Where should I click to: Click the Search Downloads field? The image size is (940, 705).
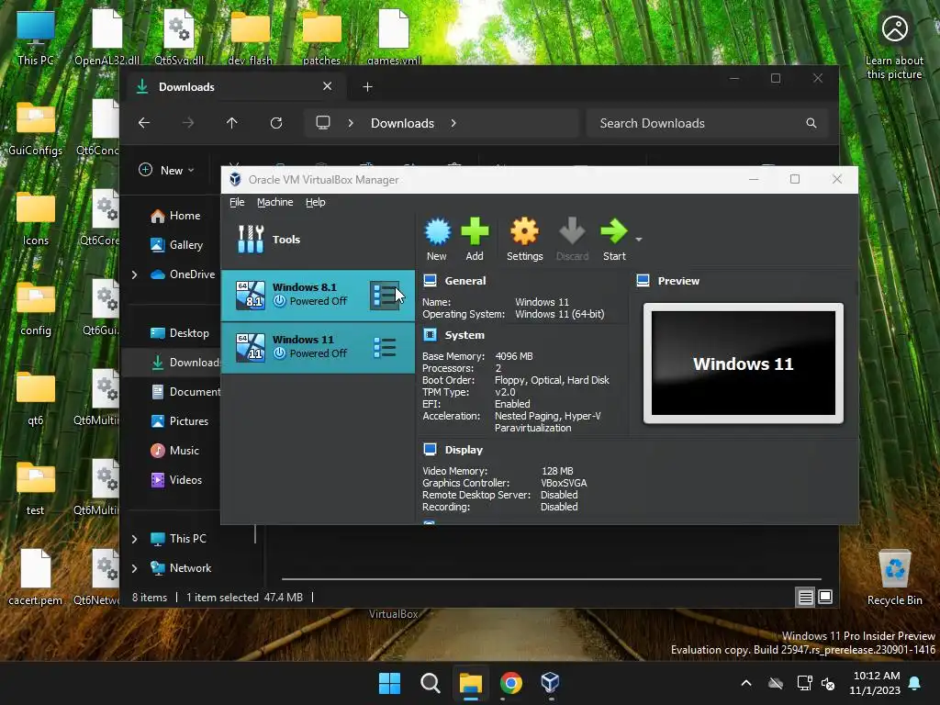pyautogui.click(x=708, y=123)
